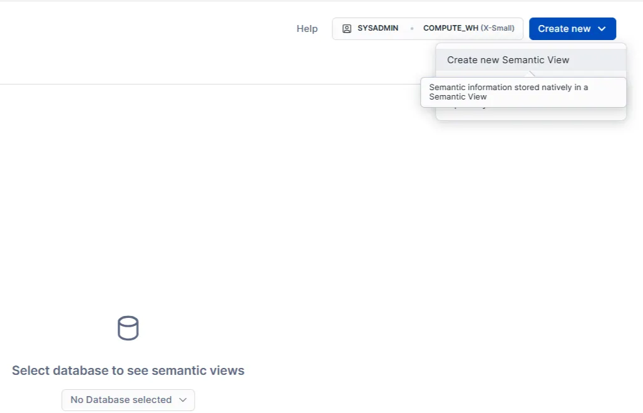Click the tooltip's pointer arrow
The width and height of the screenshot is (643, 413).
(531, 74)
